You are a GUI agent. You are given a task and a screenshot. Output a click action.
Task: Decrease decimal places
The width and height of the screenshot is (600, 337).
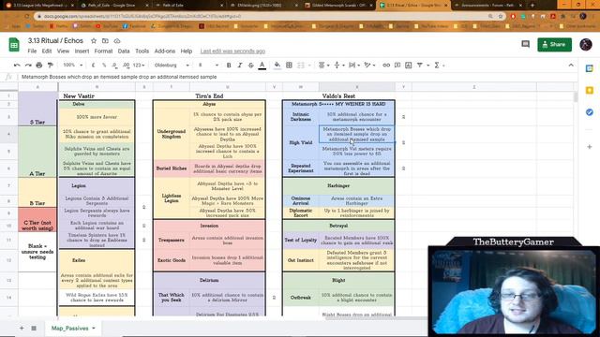[114, 66]
